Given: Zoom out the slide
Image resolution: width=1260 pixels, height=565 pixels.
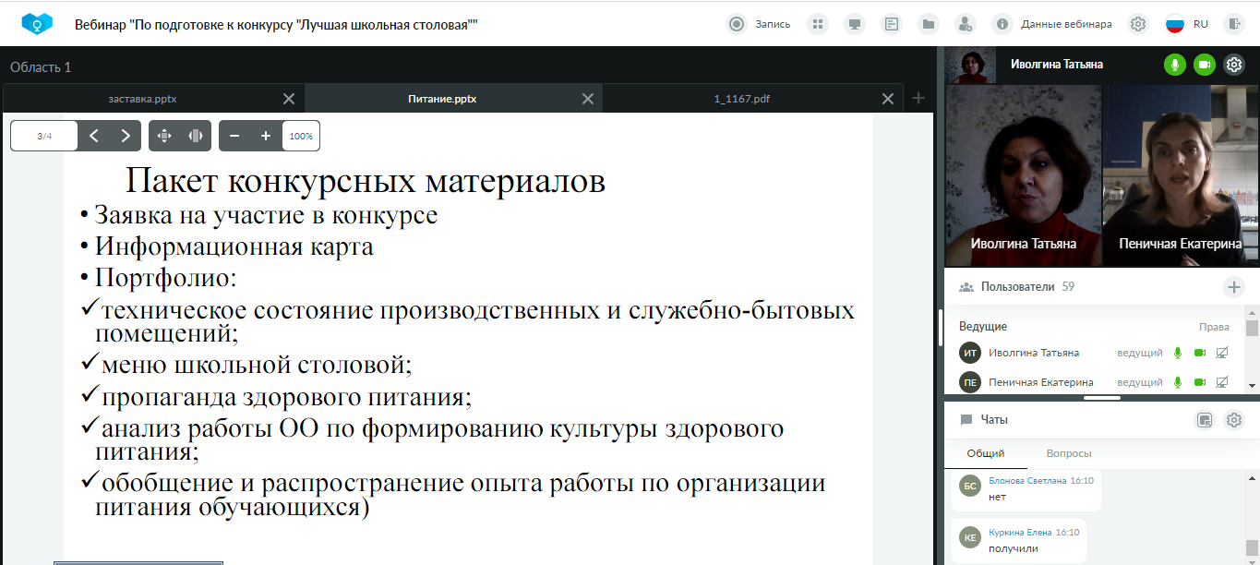Looking at the screenshot, I should tap(234, 136).
